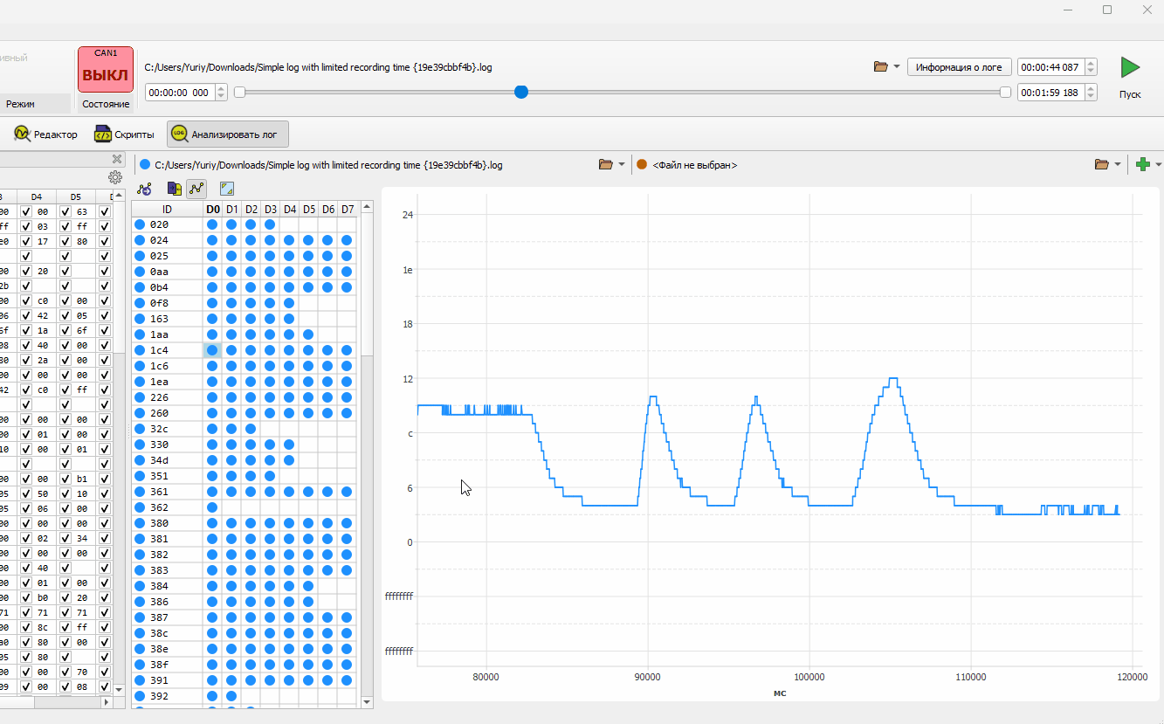
Task: Click the fit chart to view icon
Action: point(227,188)
